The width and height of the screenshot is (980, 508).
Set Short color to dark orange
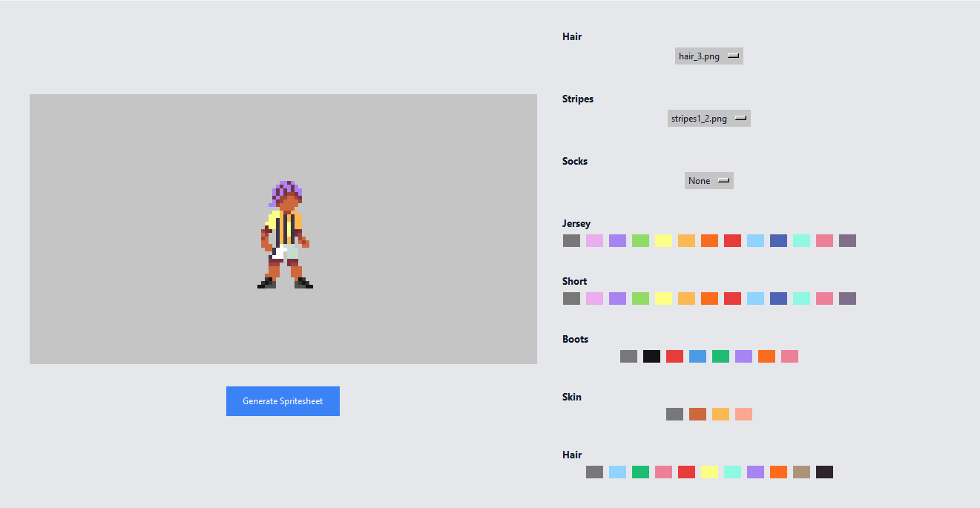(709, 299)
